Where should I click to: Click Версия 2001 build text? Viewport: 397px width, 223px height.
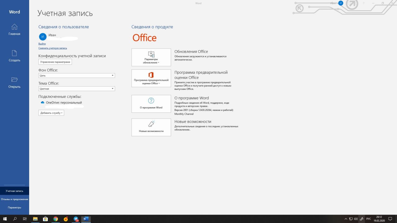point(204,110)
